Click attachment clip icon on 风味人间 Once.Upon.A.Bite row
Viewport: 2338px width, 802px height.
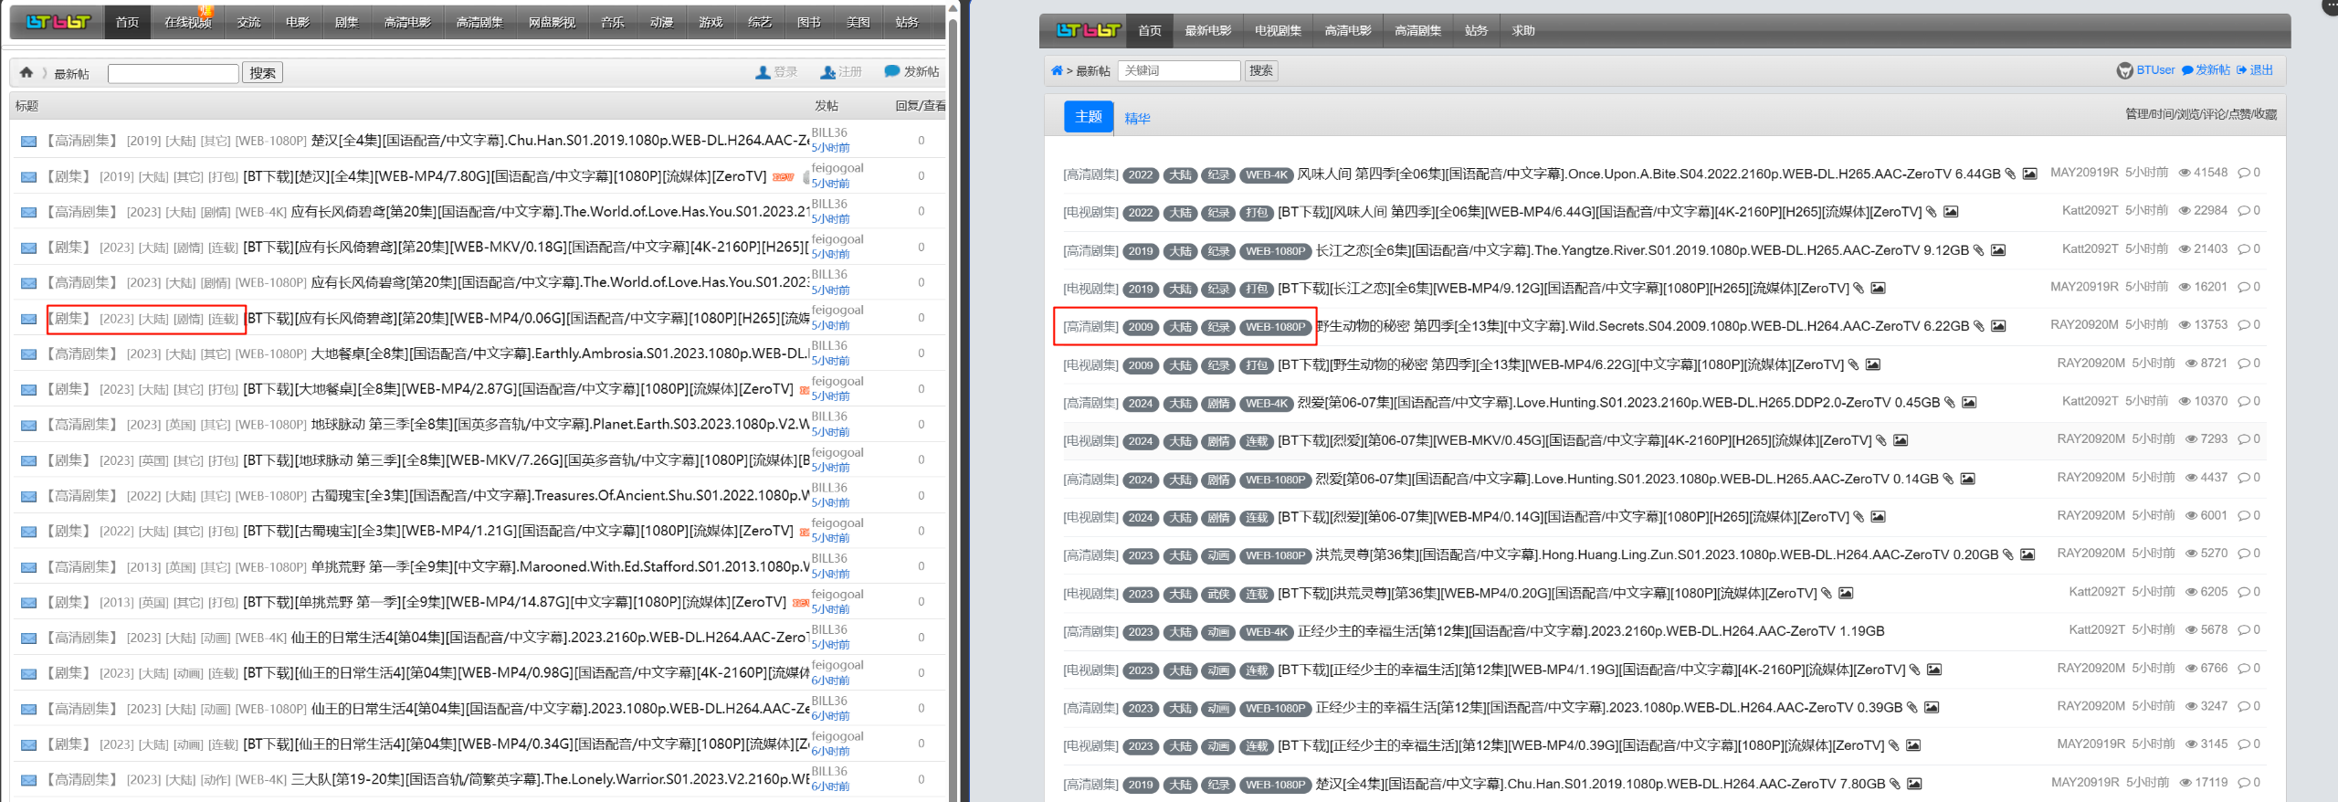(x=2010, y=174)
